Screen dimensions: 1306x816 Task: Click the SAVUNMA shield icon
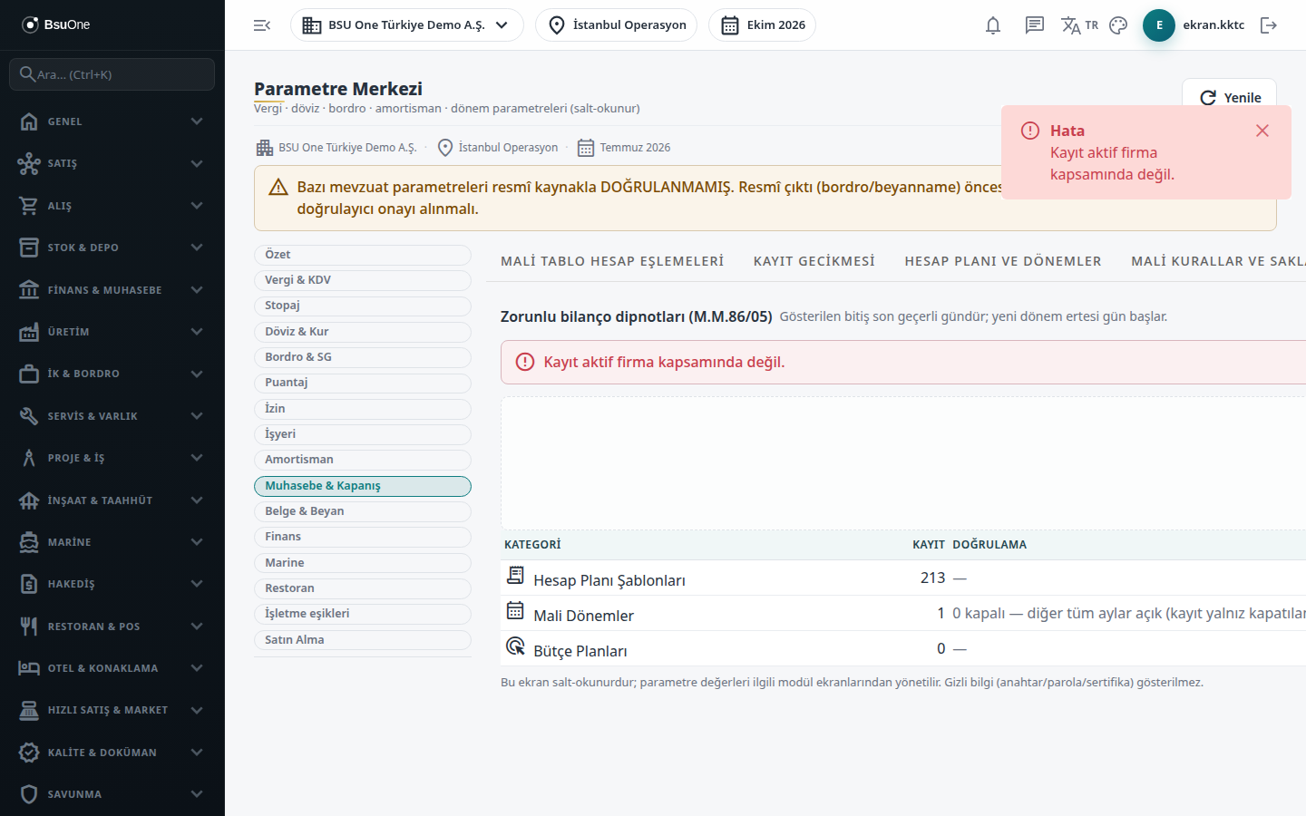point(29,794)
